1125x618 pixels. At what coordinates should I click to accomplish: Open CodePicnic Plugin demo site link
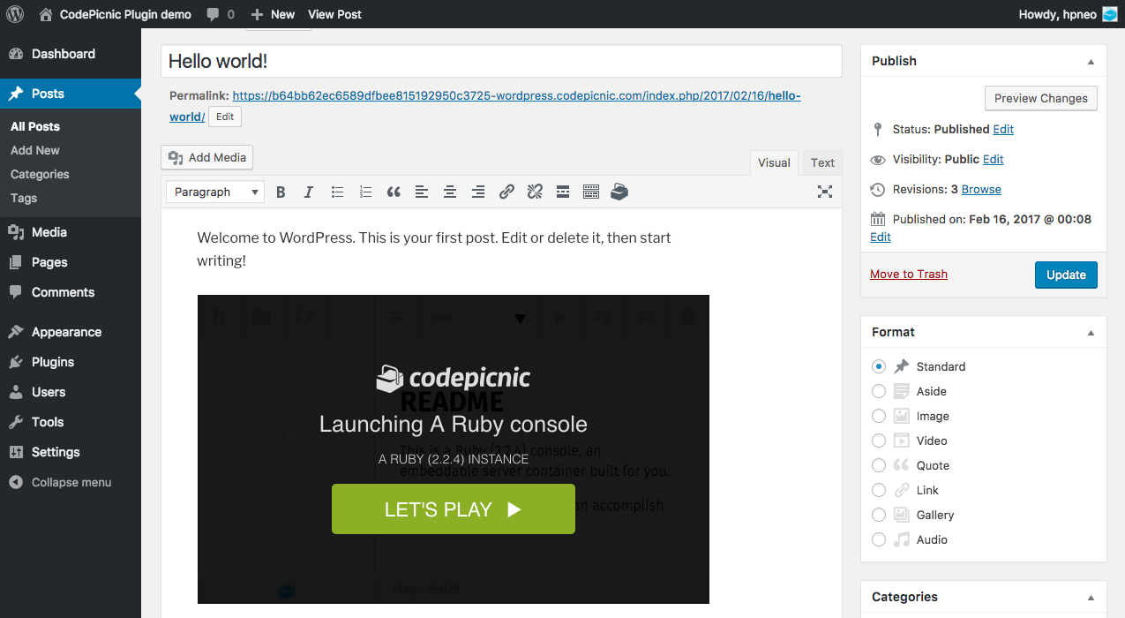point(115,14)
